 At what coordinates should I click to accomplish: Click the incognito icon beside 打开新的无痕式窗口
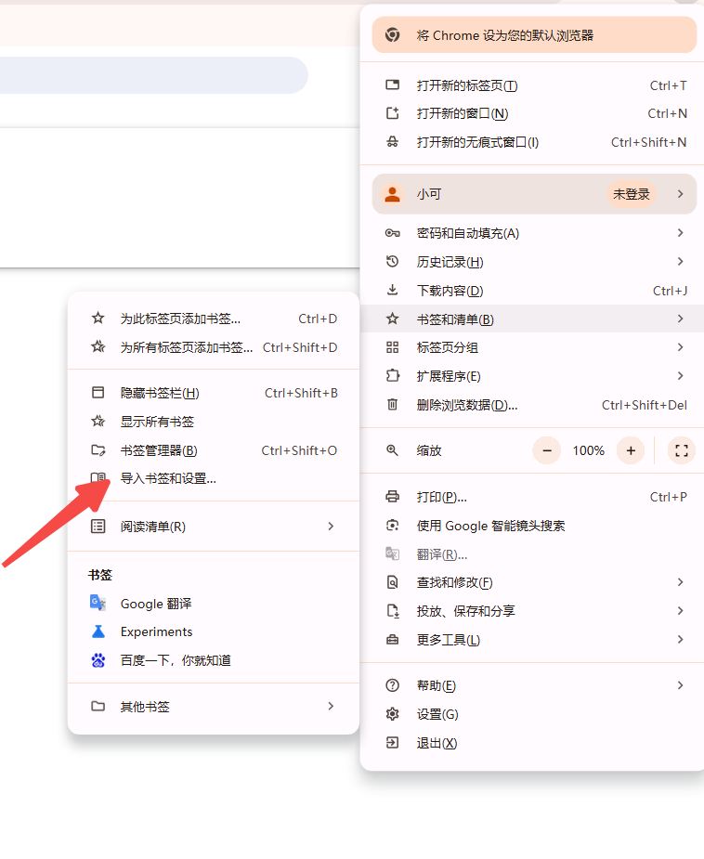(392, 142)
